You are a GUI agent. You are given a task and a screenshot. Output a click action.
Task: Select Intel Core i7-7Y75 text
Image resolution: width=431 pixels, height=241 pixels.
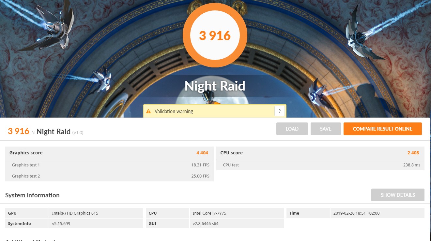click(209, 213)
